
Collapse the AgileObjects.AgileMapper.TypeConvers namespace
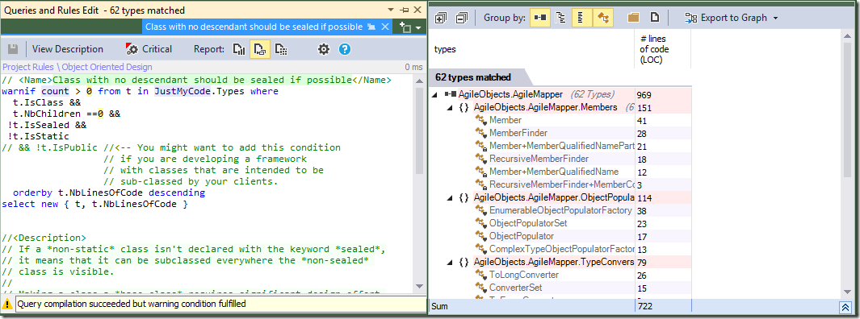click(450, 262)
